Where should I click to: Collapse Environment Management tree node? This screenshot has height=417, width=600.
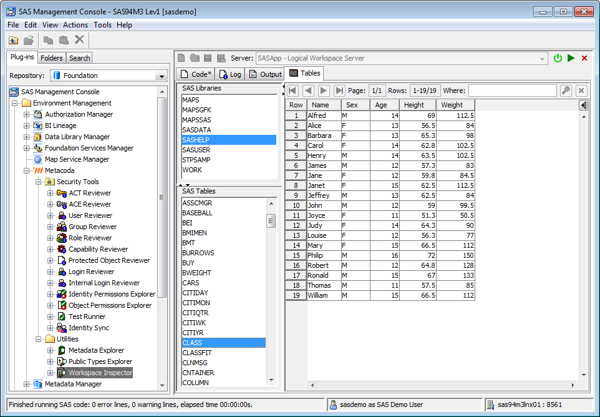[x=14, y=103]
